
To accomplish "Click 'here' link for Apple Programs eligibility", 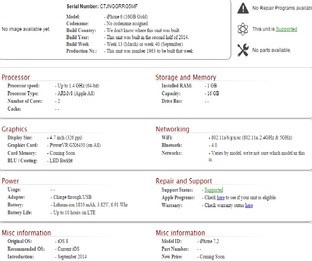I will pyautogui.click(x=220, y=198).
